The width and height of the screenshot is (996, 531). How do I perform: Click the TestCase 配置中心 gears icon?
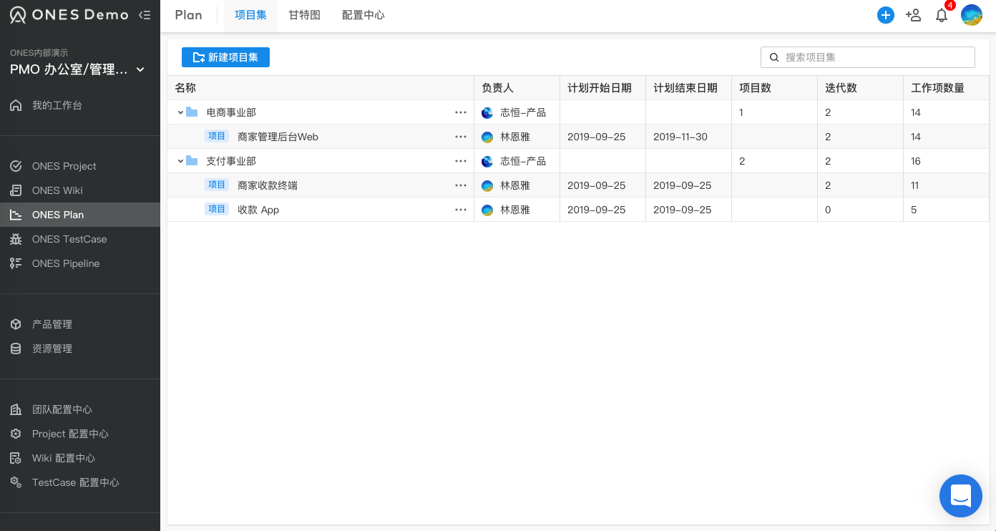click(x=16, y=482)
